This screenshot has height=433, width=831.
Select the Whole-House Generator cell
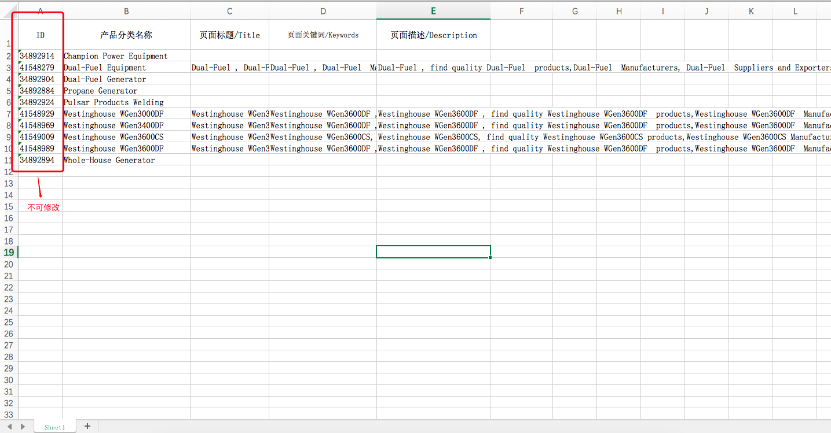coord(126,160)
